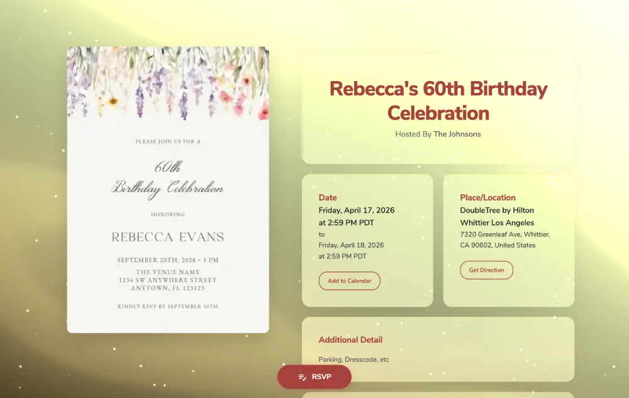Viewport: 629px width, 398px height.
Task: Click REBECCA EVANS name on invitation card
Action: (x=168, y=237)
